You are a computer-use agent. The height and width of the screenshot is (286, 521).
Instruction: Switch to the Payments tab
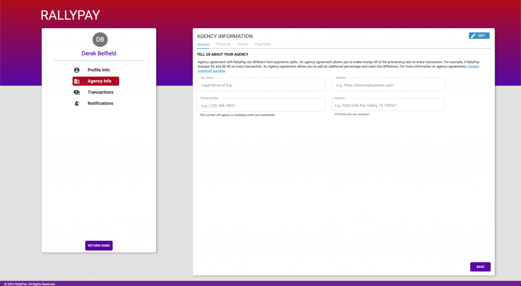[263, 44]
